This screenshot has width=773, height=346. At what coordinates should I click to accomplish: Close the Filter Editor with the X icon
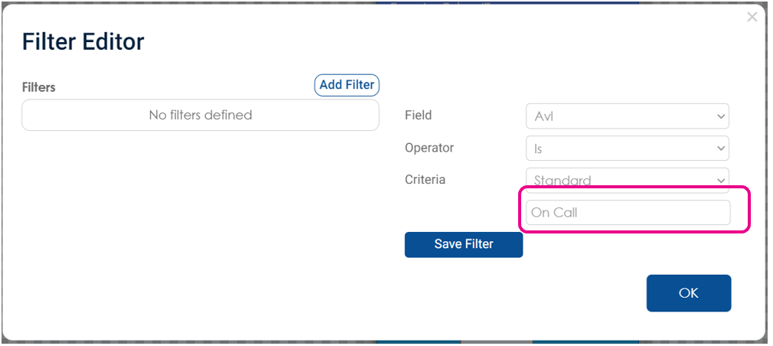752,18
